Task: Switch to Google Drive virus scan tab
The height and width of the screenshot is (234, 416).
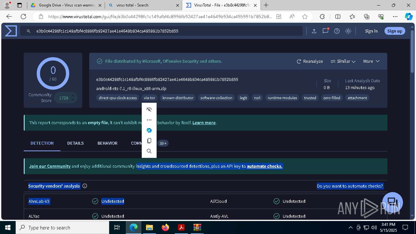Action: coord(67,5)
